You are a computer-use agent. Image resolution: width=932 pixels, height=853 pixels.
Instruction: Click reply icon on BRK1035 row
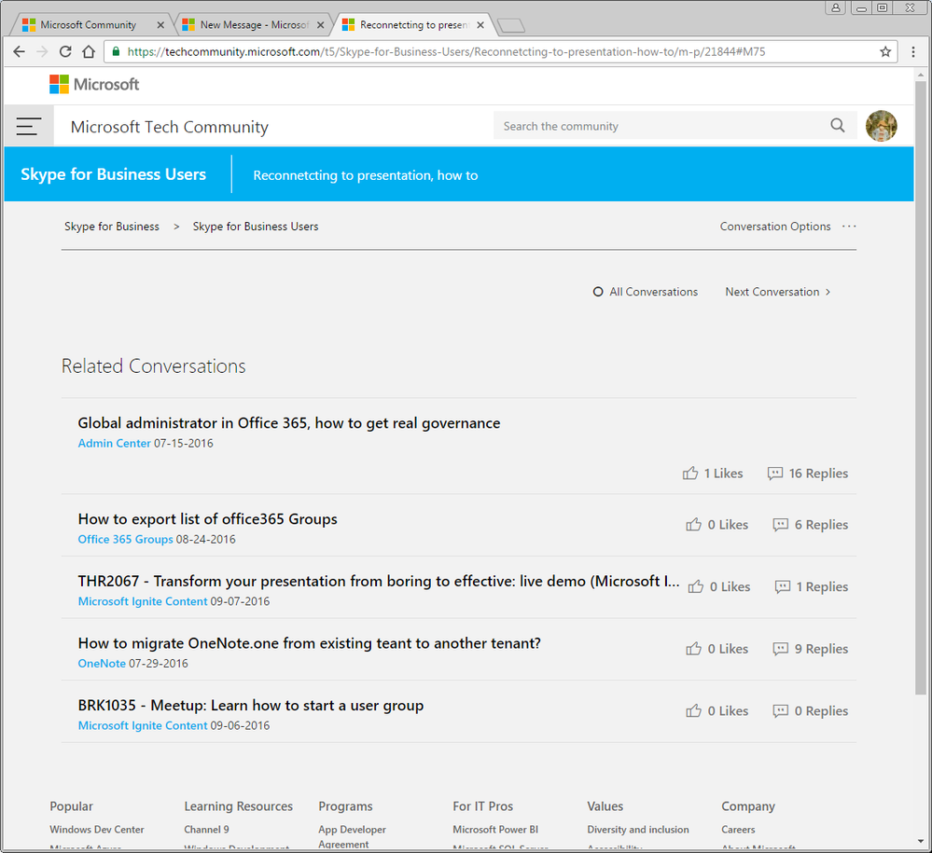(x=780, y=711)
